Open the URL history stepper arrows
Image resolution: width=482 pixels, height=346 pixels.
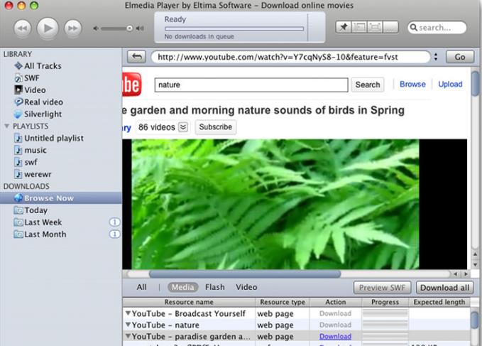[436, 57]
